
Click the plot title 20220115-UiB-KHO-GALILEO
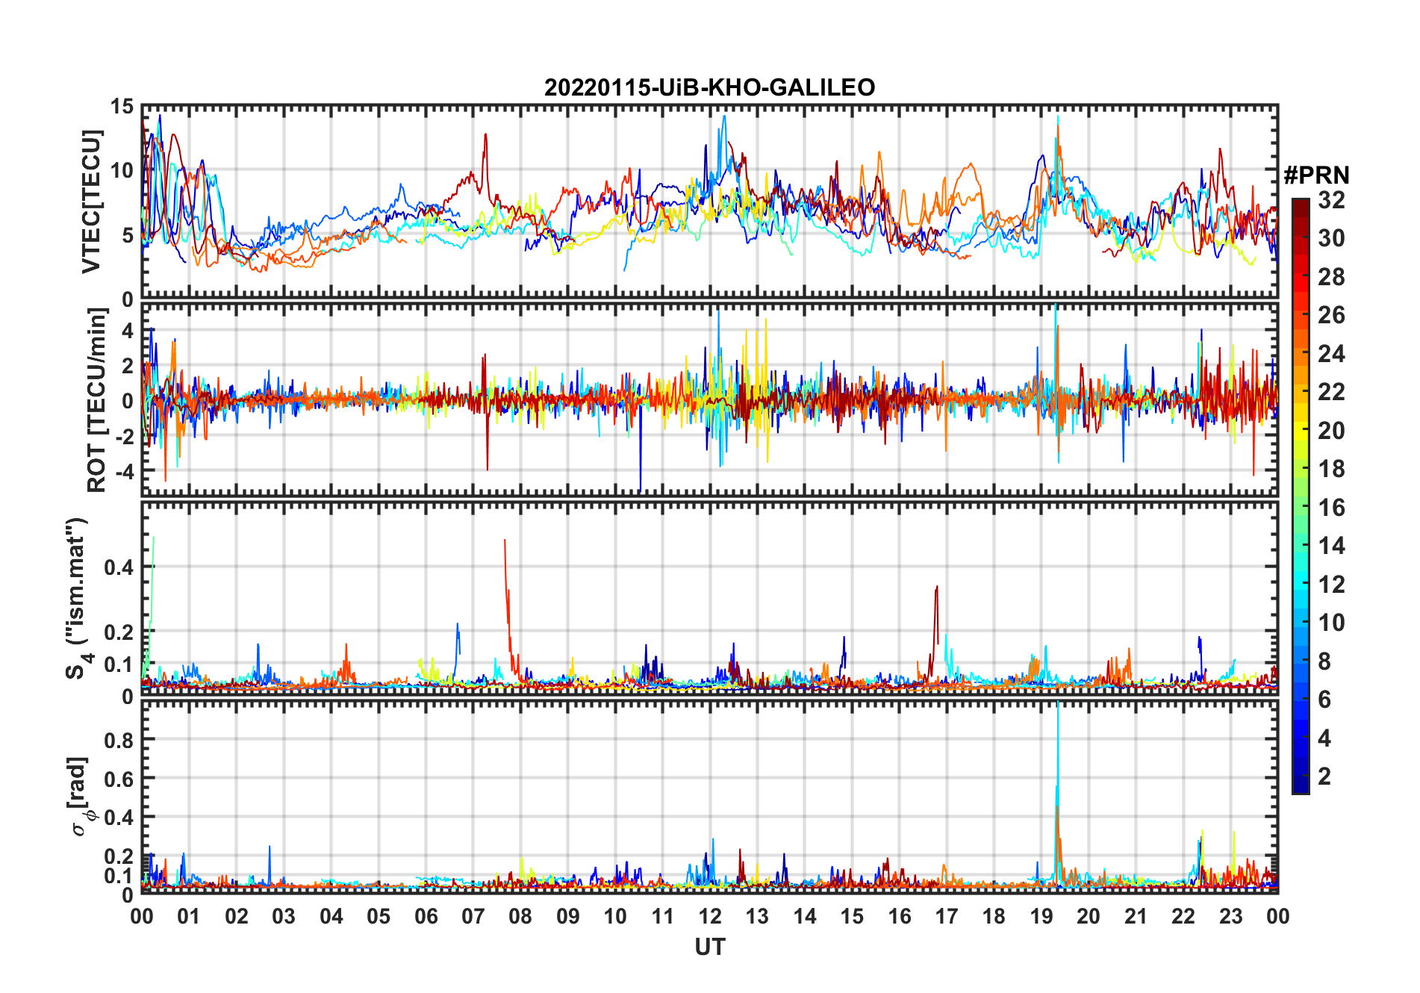(x=709, y=87)
